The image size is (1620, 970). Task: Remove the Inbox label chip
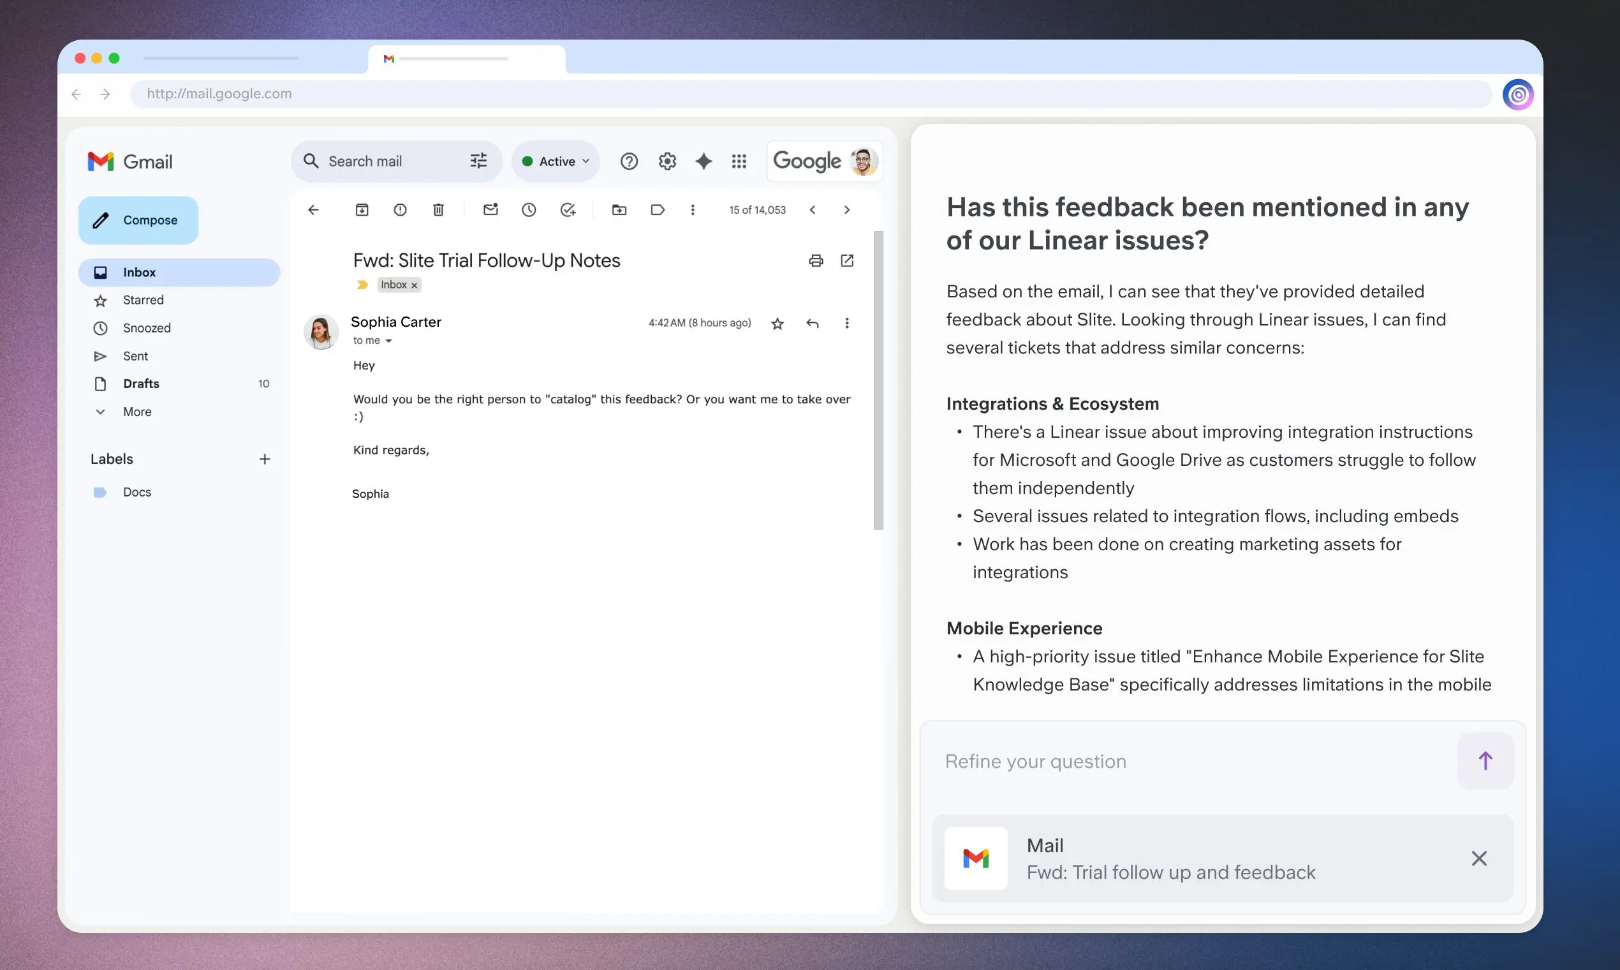[x=414, y=285]
